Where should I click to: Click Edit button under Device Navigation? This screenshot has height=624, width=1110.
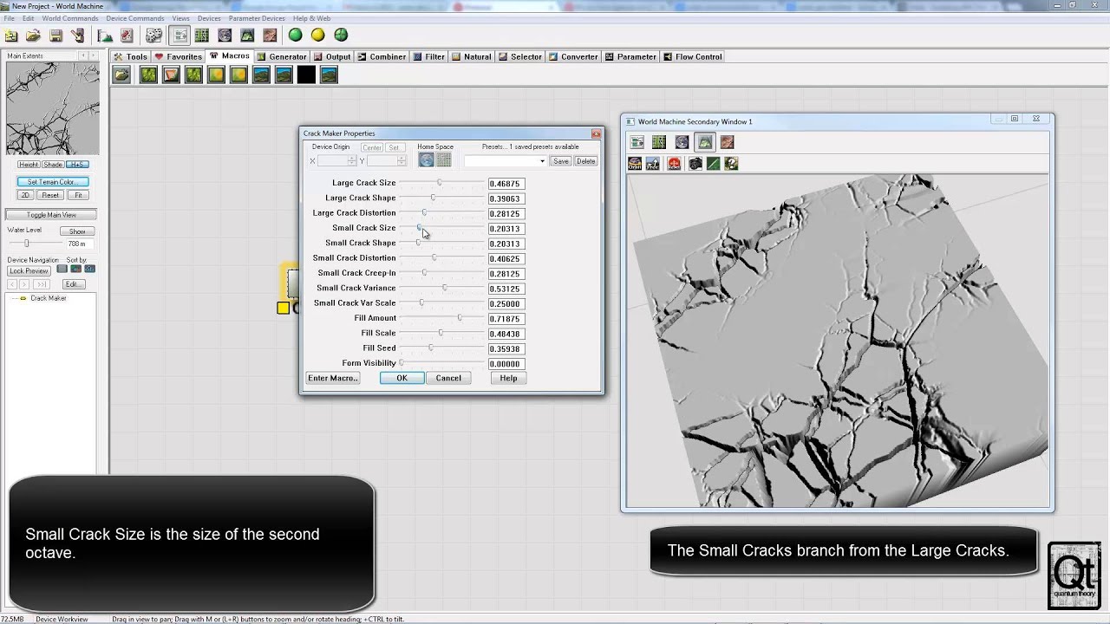(73, 284)
